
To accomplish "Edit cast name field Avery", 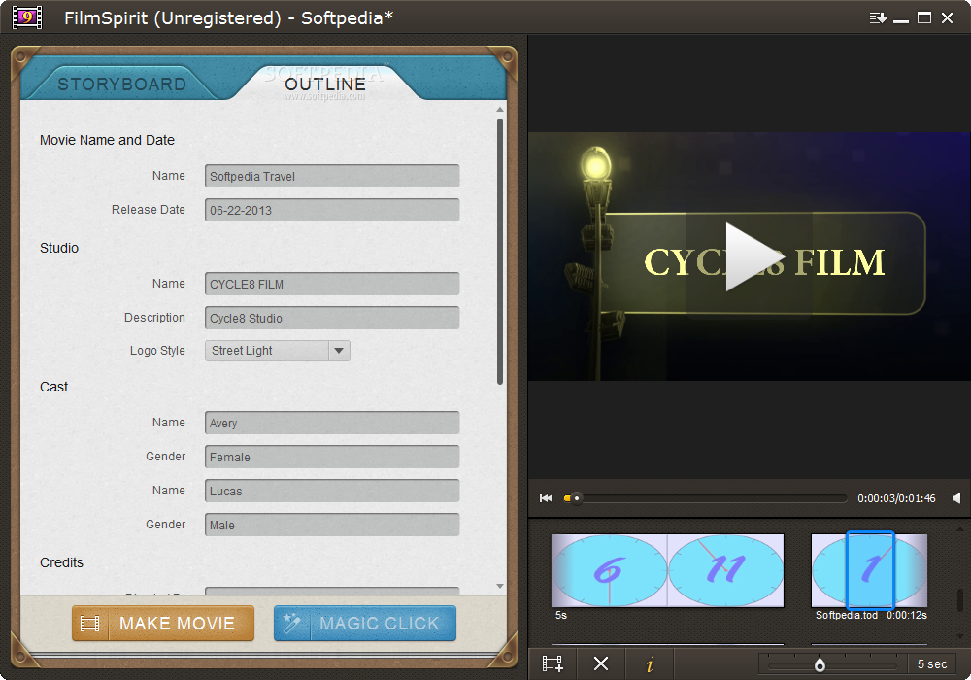I will tap(332, 423).
